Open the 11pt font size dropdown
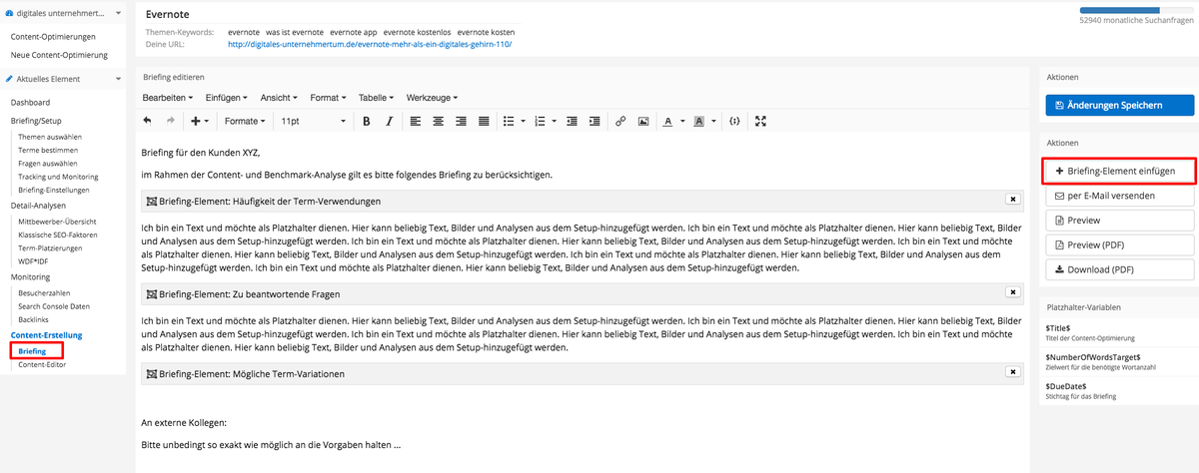The width and height of the screenshot is (1199, 473). pos(312,121)
